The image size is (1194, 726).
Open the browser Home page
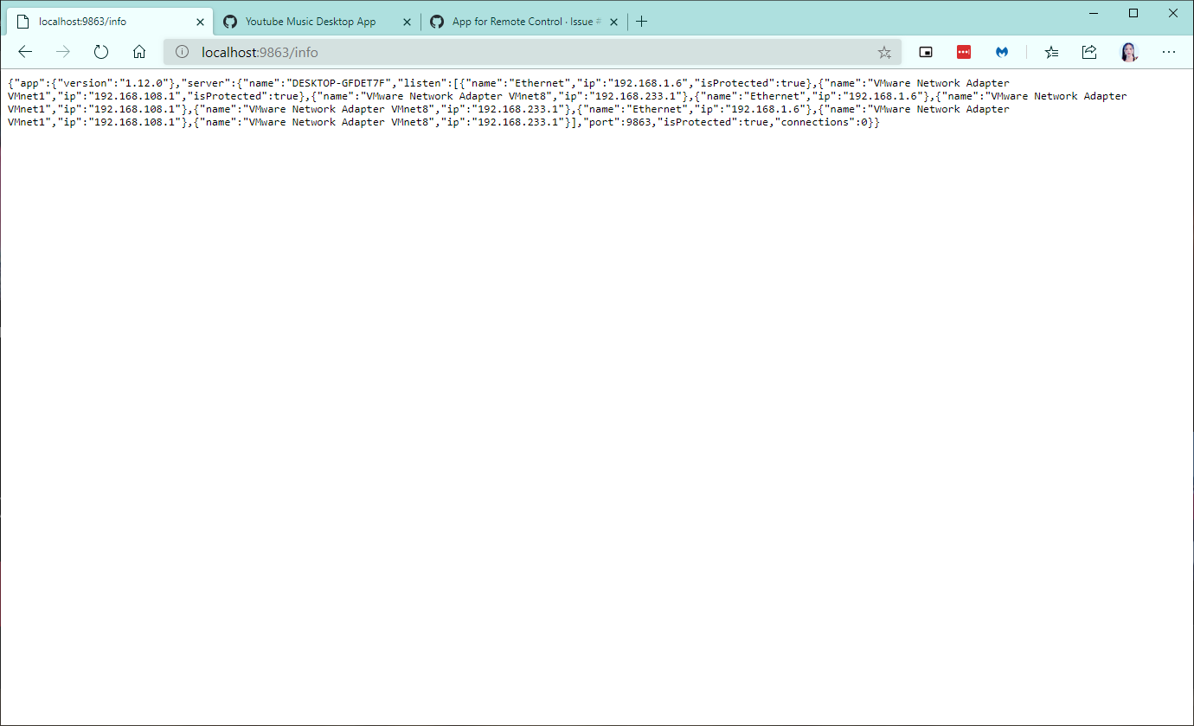(x=138, y=51)
